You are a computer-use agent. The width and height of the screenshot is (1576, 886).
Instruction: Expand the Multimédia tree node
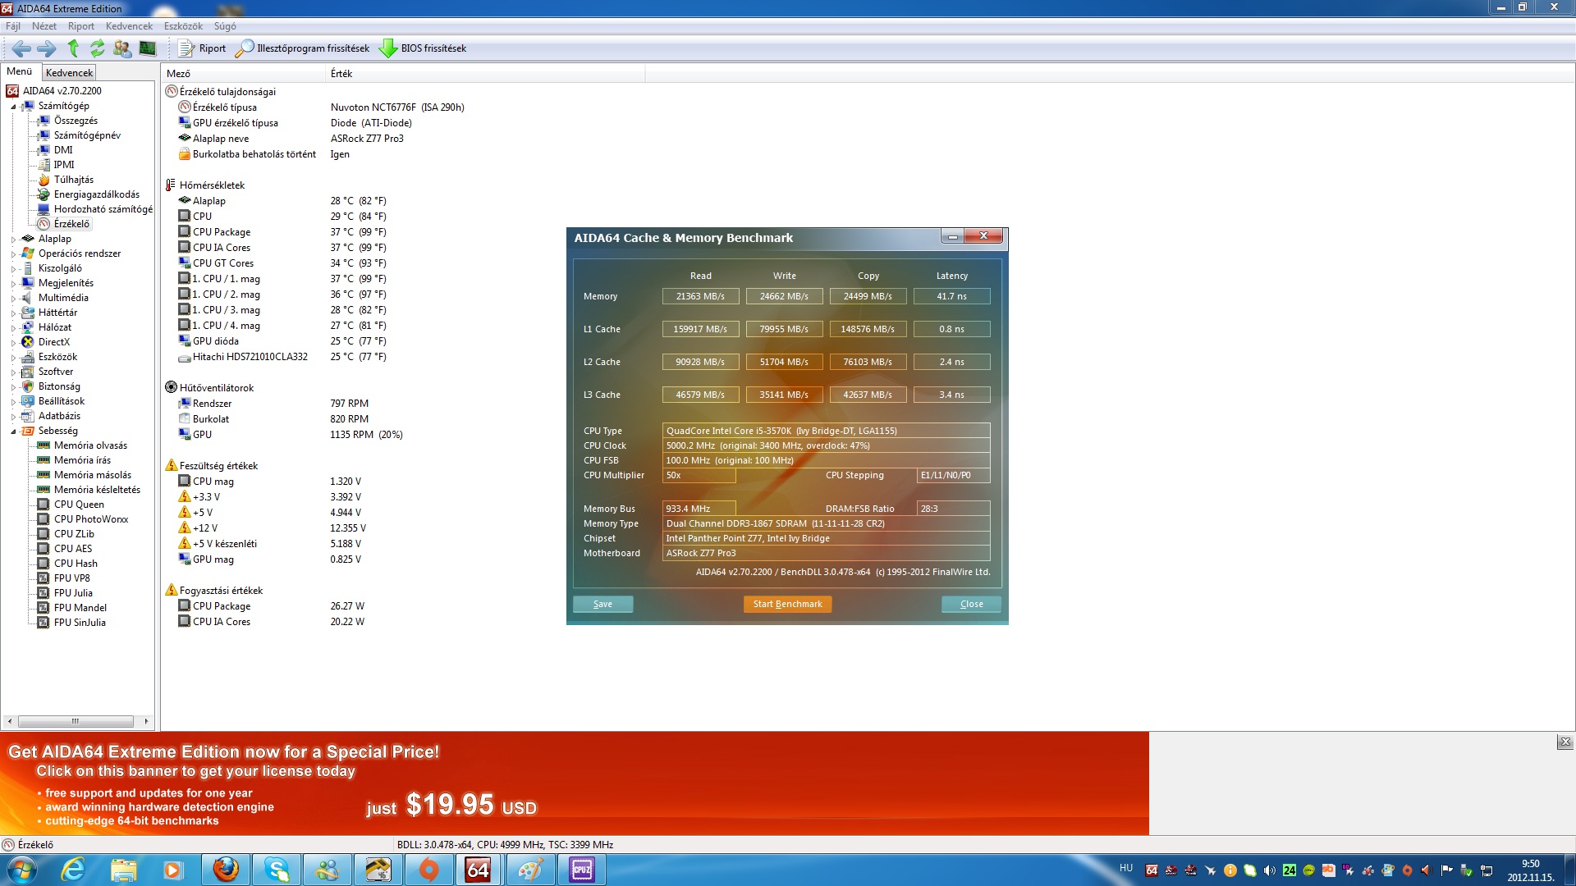tap(13, 298)
